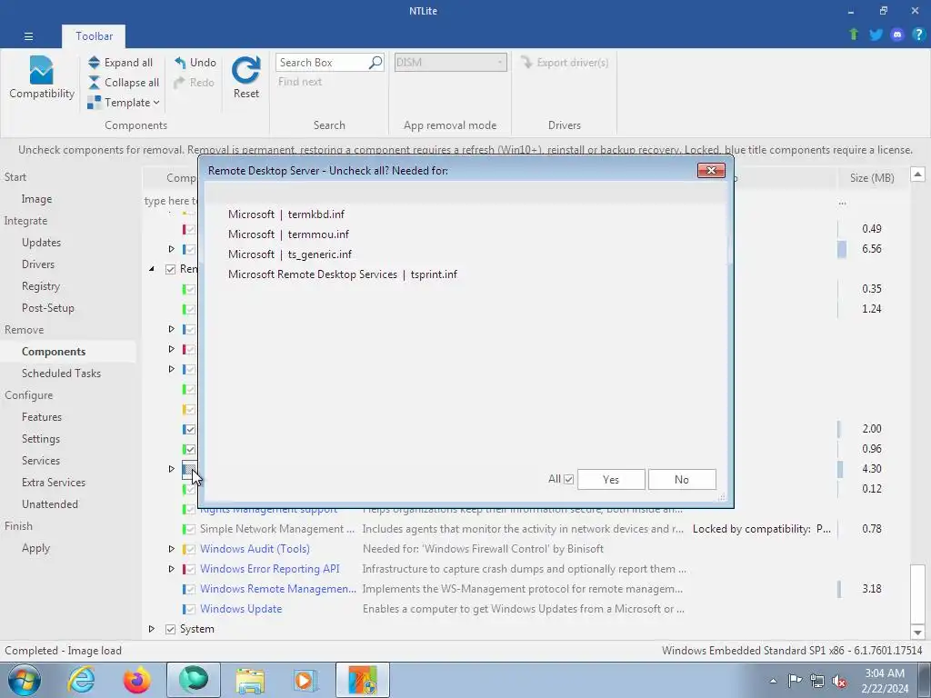Click Windows Audit (Tools) component name
Viewport: 931px width, 698px height.
click(x=255, y=549)
